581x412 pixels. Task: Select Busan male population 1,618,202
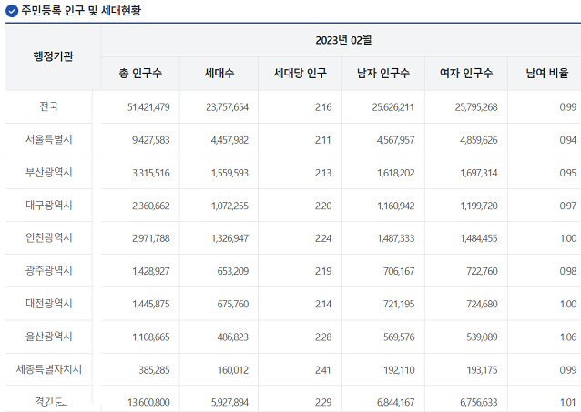396,173
